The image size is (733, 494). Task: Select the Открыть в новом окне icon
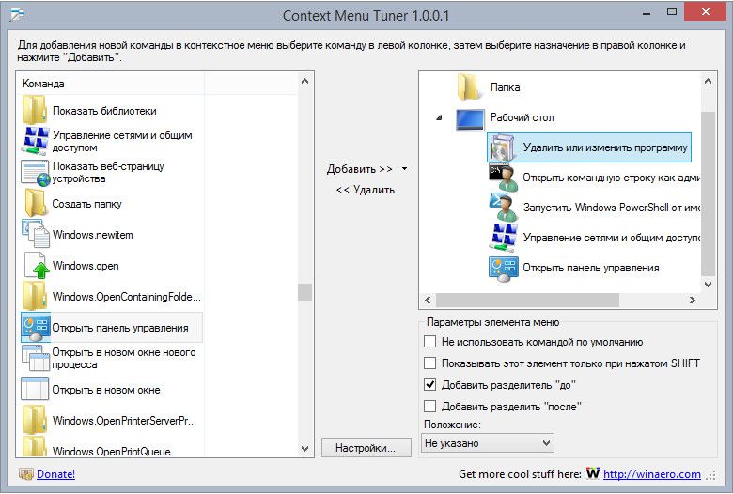click(x=35, y=389)
